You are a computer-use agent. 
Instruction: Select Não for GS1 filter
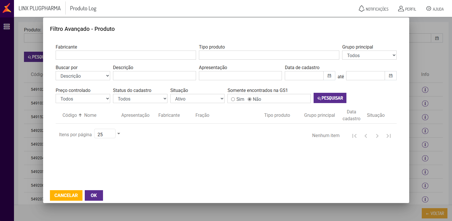250,99
